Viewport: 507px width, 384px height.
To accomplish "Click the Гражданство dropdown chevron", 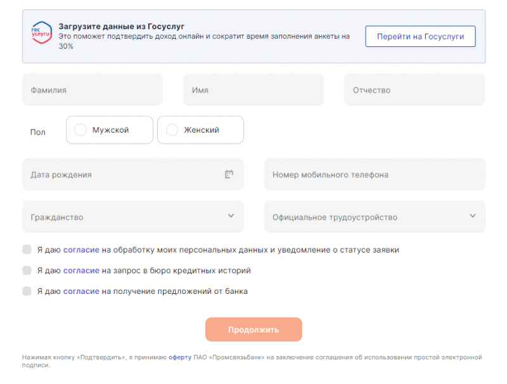I will coord(231,216).
